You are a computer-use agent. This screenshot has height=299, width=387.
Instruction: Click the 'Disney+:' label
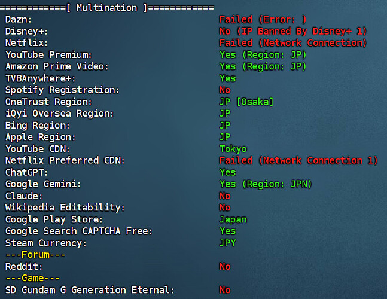point(26,32)
